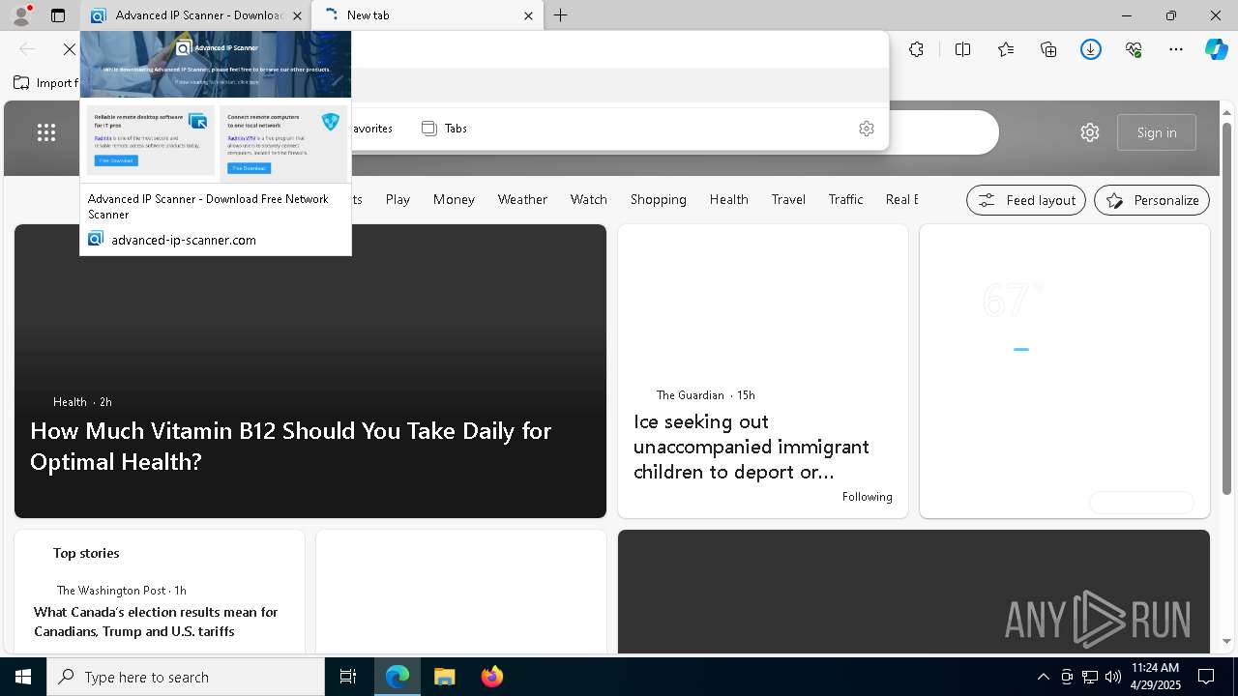Click the Top stories heading
The height and width of the screenshot is (696, 1238).
[x=86, y=553]
